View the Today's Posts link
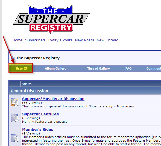This screenshot has width=161, height=146. tap(60, 40)
